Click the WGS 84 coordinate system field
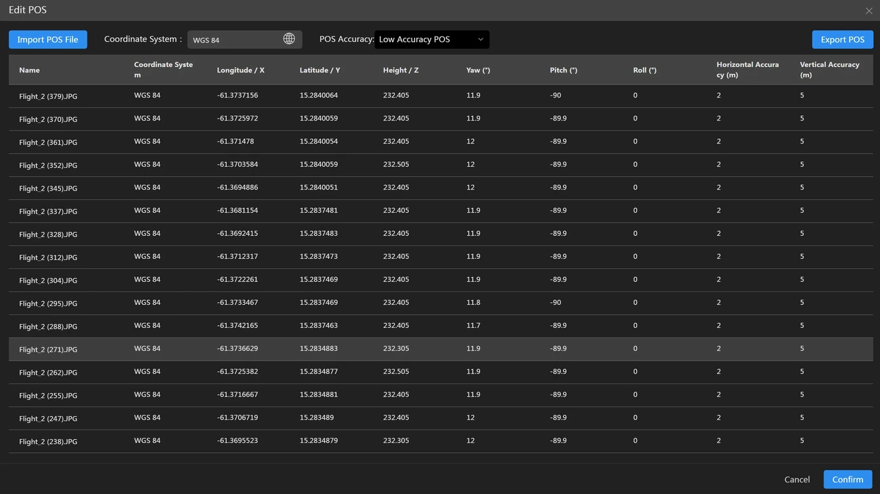The width and height of the screenshot is (880, 494). click(x=234, y=40)
